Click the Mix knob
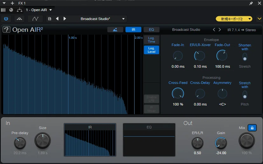The height and width of the screenshot is (164, 263). (x=247, y=140)
